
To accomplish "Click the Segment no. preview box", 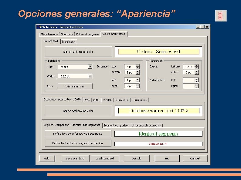I will pyautogui.click(x=158, y=144).
